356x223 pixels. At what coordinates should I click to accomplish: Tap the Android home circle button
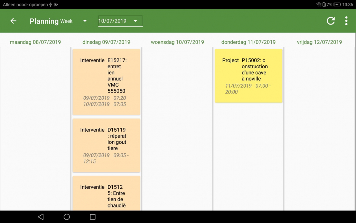(x=66, y=217)
